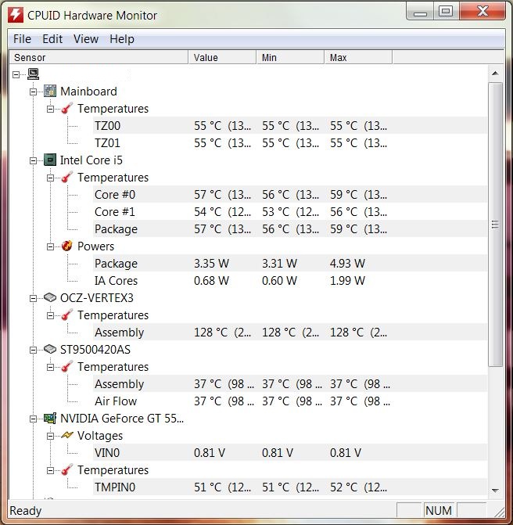Select the TMPIN0 temperature row
This screenshot has height=525, width=513.
coord(290,487)
